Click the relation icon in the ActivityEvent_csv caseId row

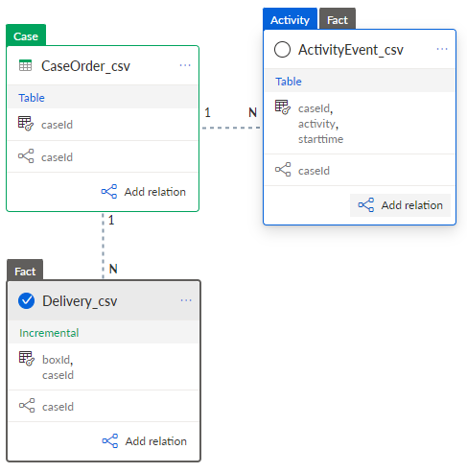pyautogui.click(x=283, y=170)
